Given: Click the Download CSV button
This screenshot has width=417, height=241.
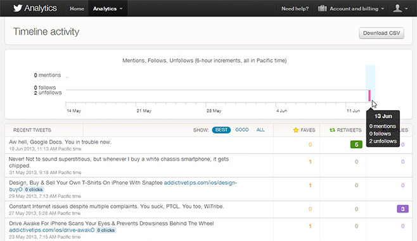Looking at the screenshot, I should click(382, 33).
